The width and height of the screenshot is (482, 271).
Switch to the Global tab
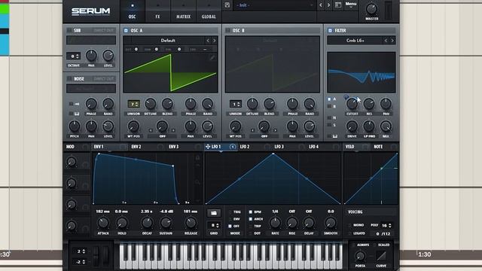(209, 12)
